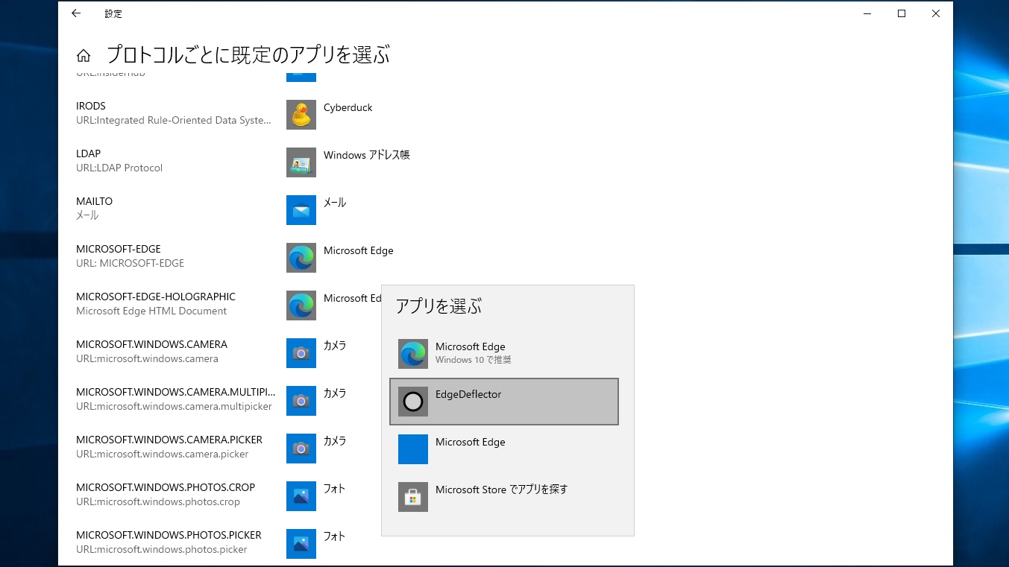Click Microsoft Edge label for MICROSOFT-EDGE protocol
Viewport: 1009px width, 567px height.
click(358, 250)
